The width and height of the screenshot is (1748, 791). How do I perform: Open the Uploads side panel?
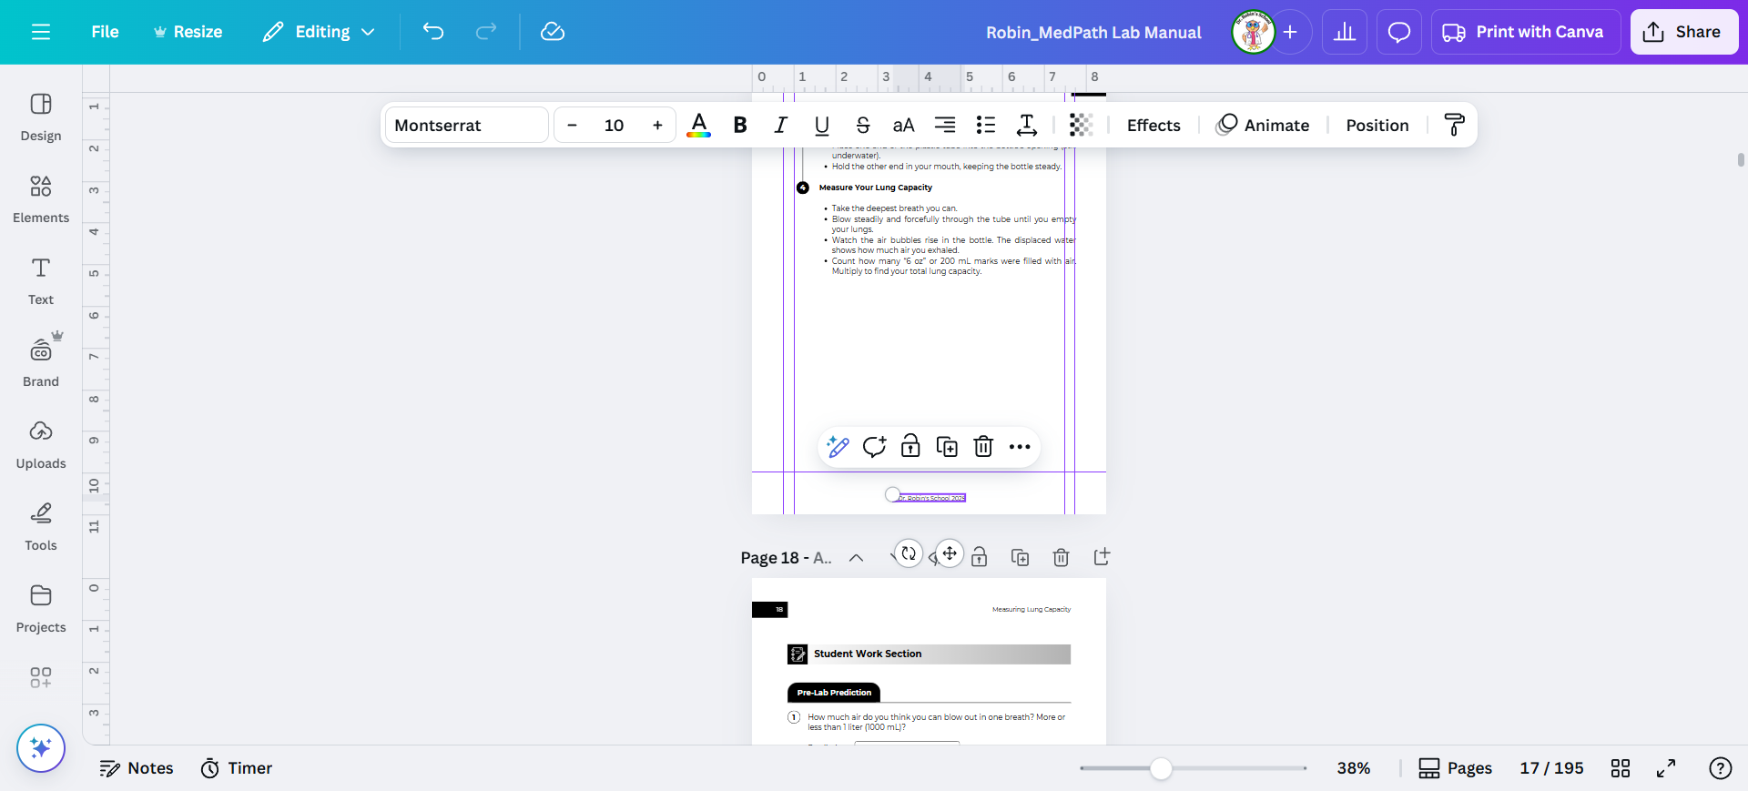[x=41, y=444]
